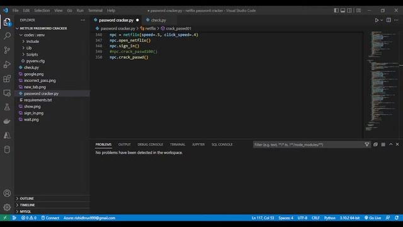Open editor More Actions ellipsis

(x=396, y=20)
